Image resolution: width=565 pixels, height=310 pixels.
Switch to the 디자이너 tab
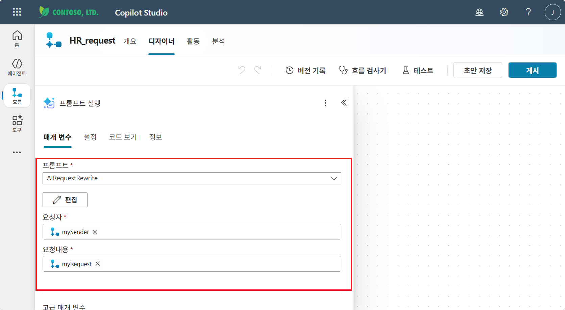pos(162,41)
